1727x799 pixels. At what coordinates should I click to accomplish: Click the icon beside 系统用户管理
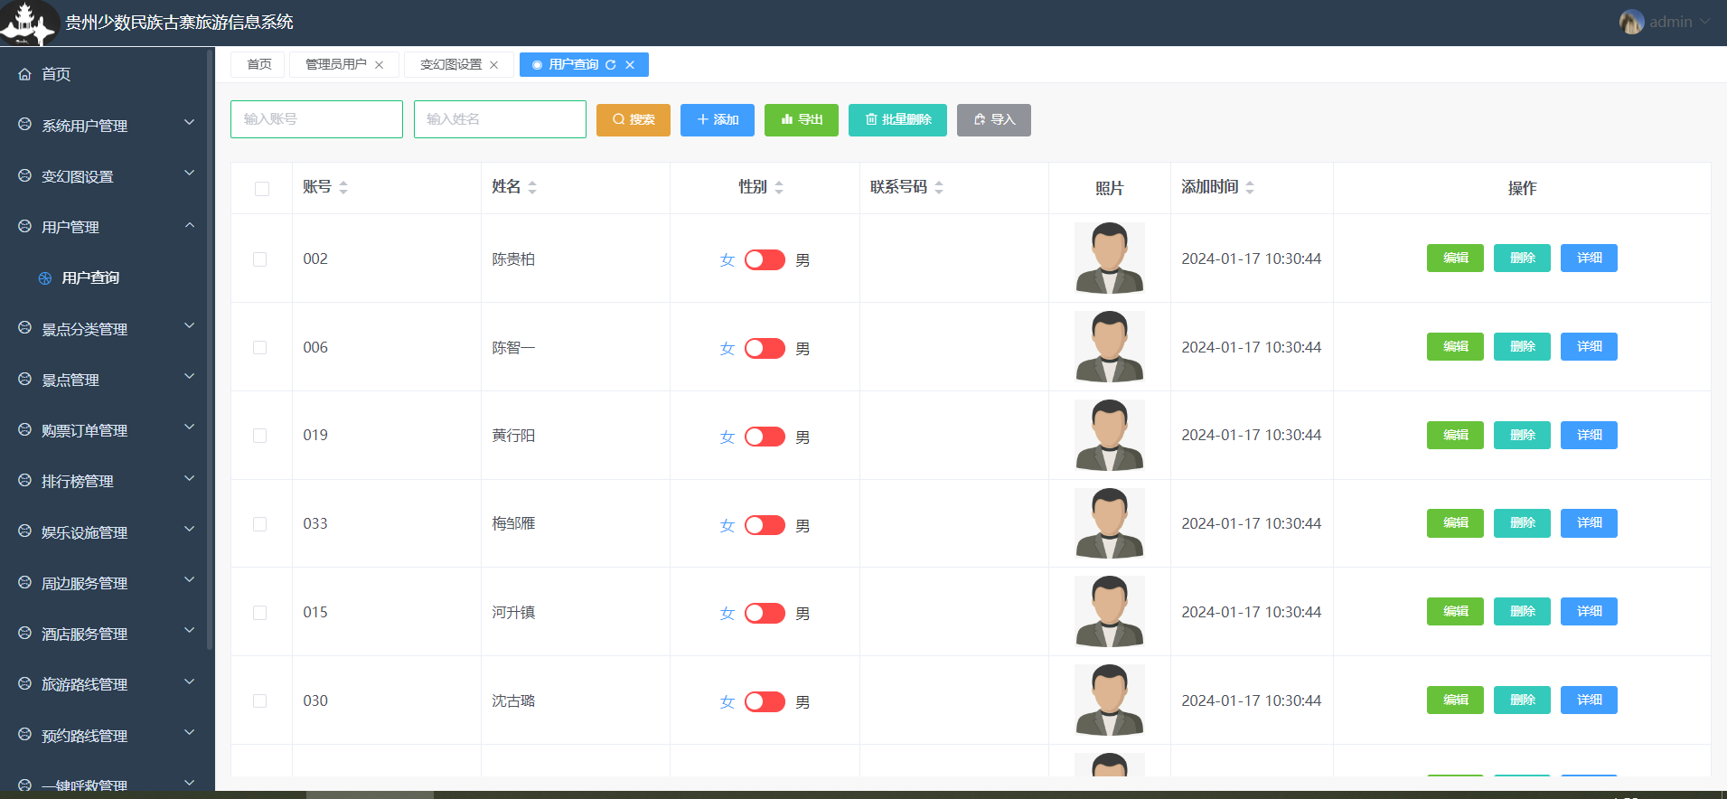pos(24,125)
